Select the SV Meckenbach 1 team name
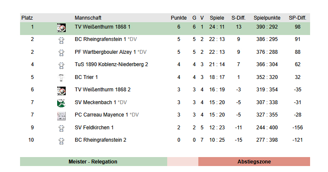Screen dimensions: 328x172 (x=95, y=102)
